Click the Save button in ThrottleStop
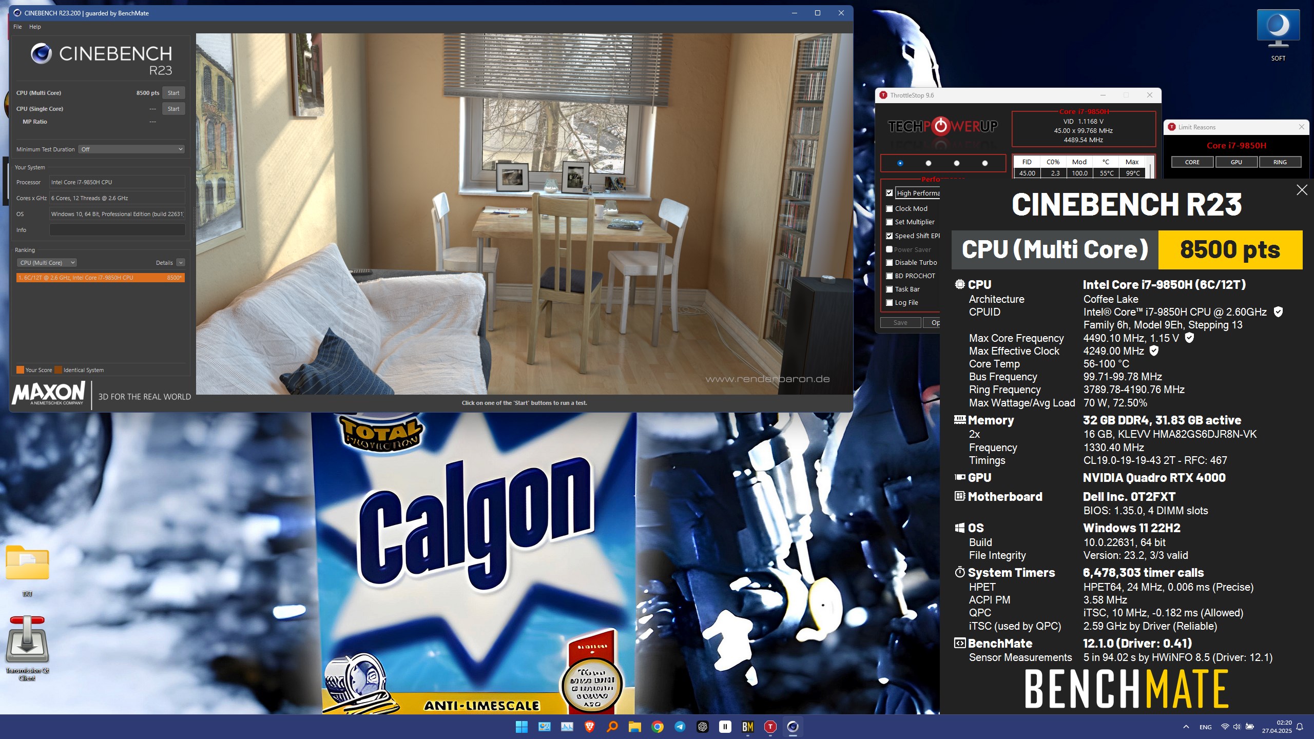The height and width of the screenshot is (739, 1314). pyautogui.click(x=900, y=323)
